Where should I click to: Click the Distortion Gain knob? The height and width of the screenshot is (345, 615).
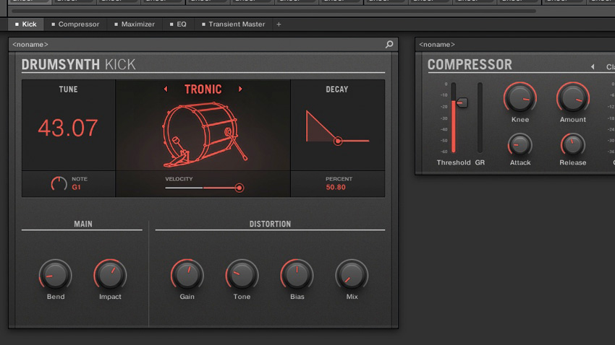(x=187, y=275)
